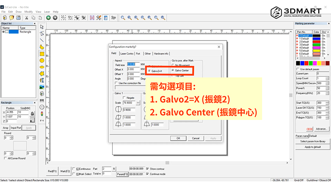Select the Circle drawing tool

pos(42,60)
